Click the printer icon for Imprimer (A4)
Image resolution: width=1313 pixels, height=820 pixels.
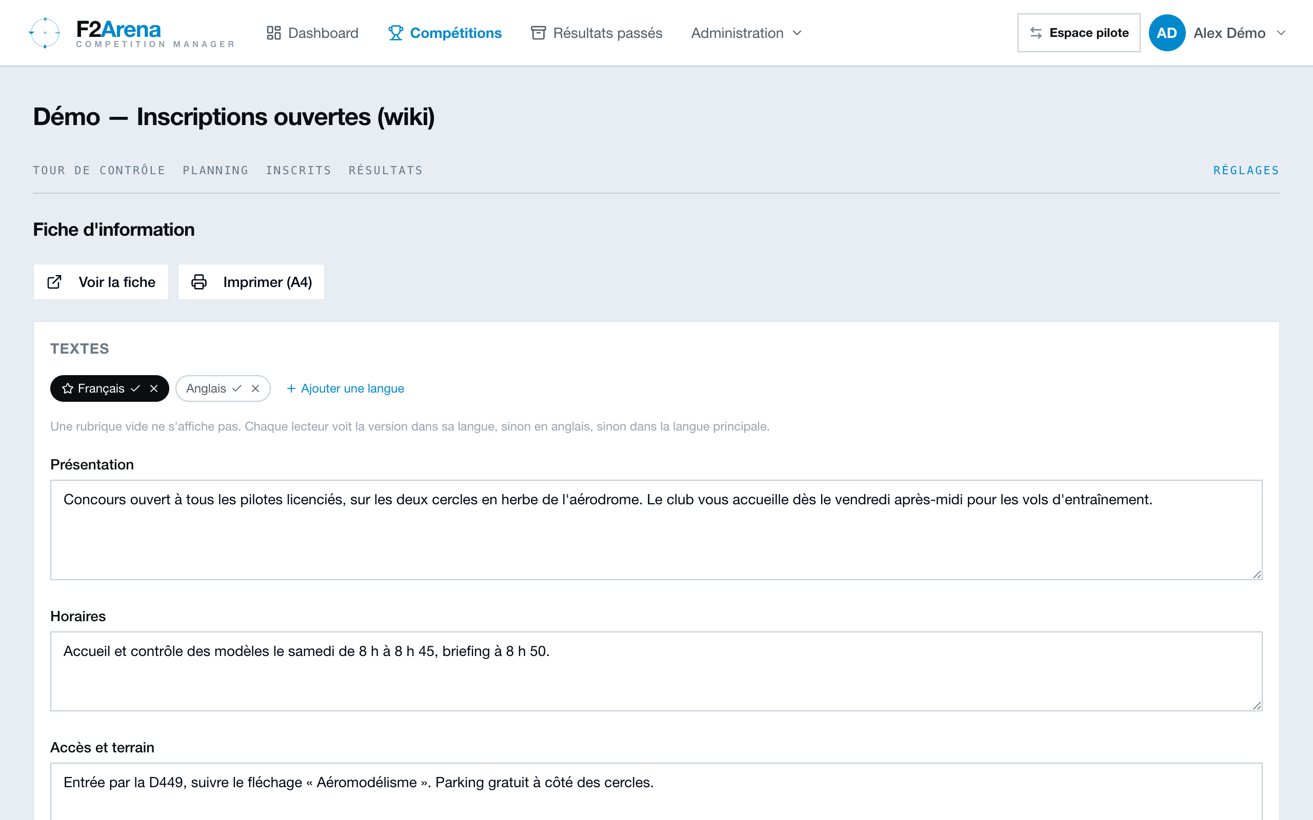199,282
